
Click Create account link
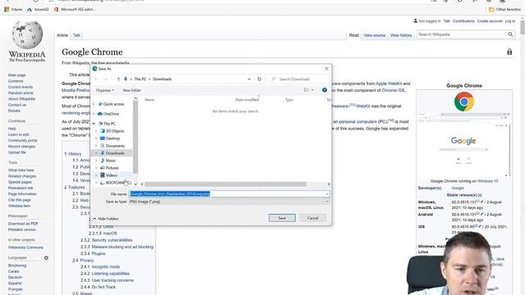coord(490,21)
